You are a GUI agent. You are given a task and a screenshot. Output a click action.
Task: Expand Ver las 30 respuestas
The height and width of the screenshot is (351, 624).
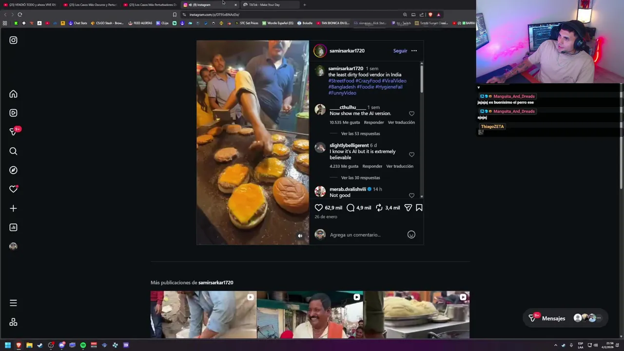(x=360, y=178)
